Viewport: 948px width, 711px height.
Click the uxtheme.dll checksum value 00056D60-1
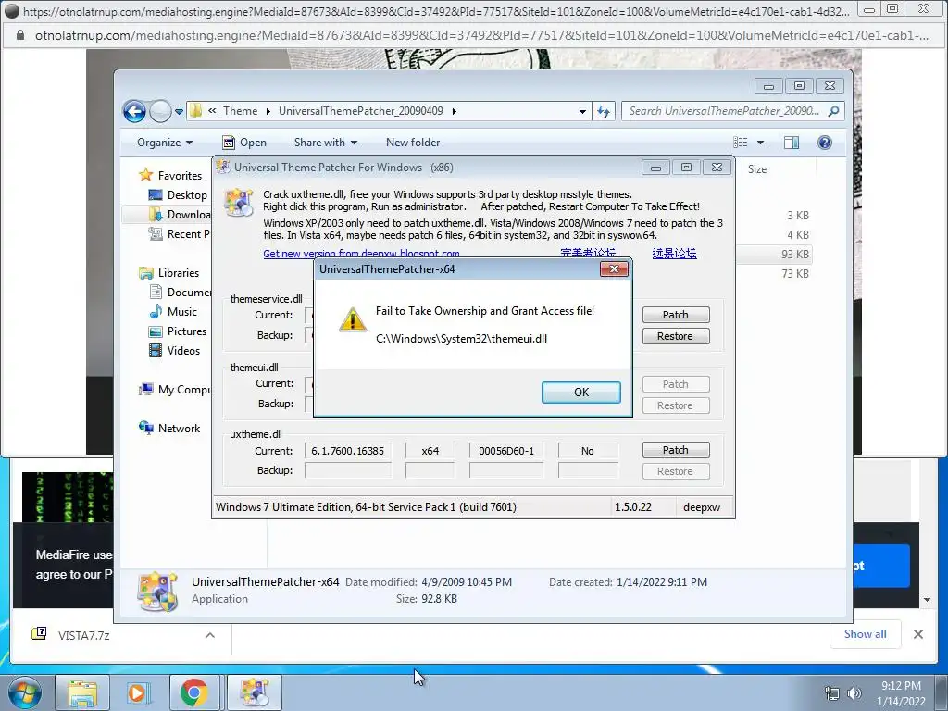tap(506, 451)
